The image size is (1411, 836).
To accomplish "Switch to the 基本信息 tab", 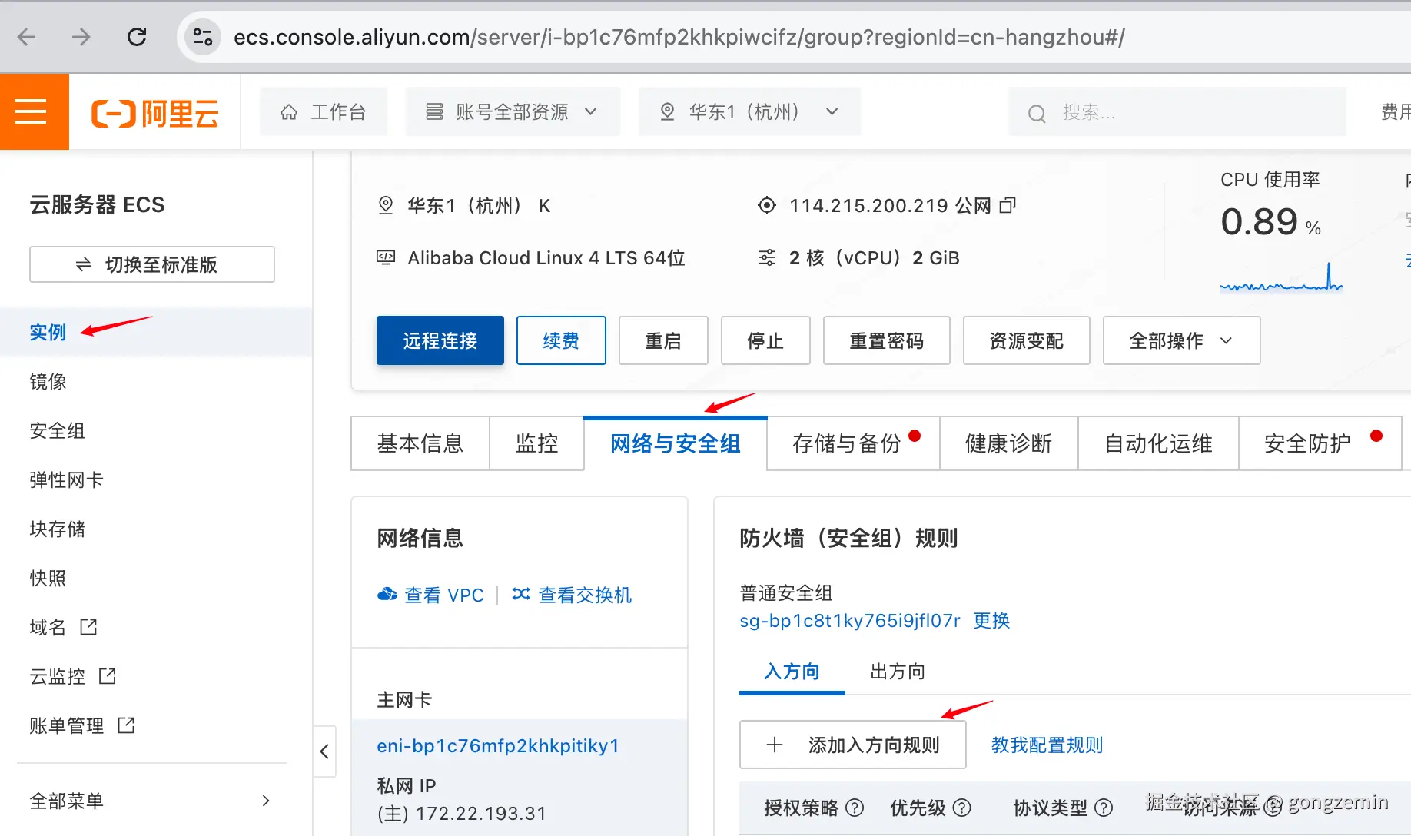I will 420,443.
